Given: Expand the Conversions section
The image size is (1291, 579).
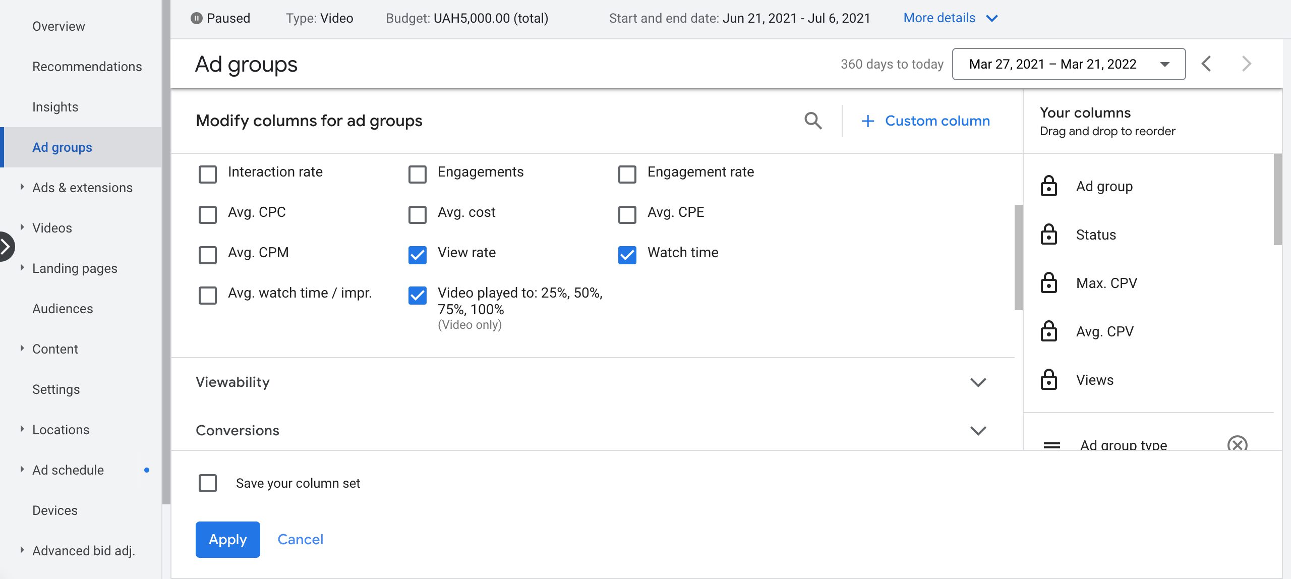Looking at the screenshot, I should (x=978, y=431).
